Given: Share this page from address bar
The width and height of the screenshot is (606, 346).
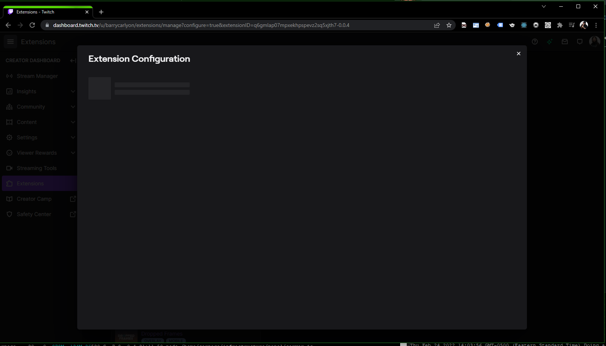Looking at the screenshot, I should click(x=437, y=25).
